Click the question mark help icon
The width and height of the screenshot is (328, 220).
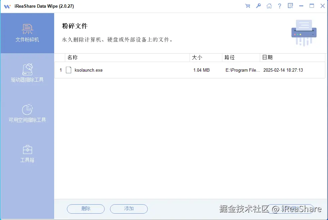(280, 6)
